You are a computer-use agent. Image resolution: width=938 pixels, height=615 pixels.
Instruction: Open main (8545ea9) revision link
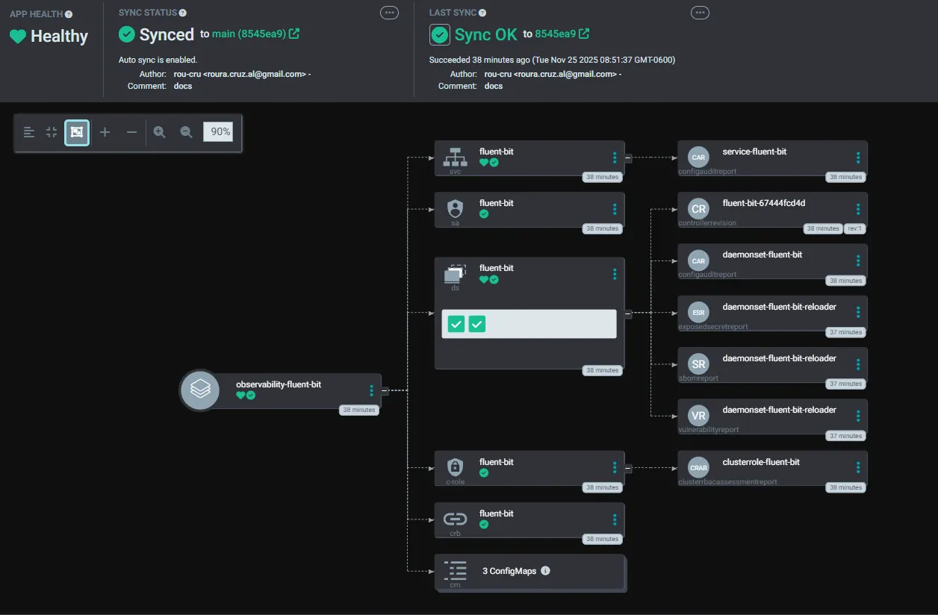[249, 34]
